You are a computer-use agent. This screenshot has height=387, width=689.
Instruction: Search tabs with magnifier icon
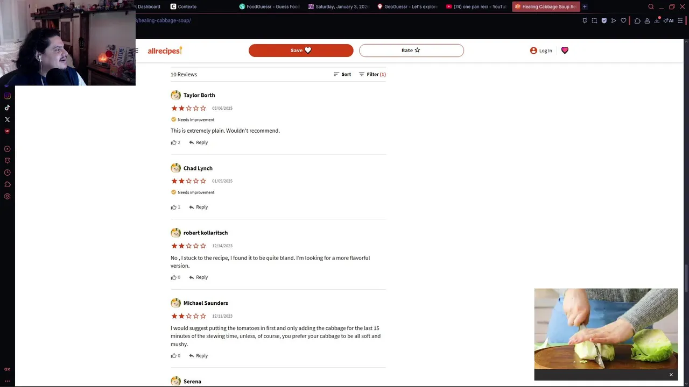[x=651, y=6]
